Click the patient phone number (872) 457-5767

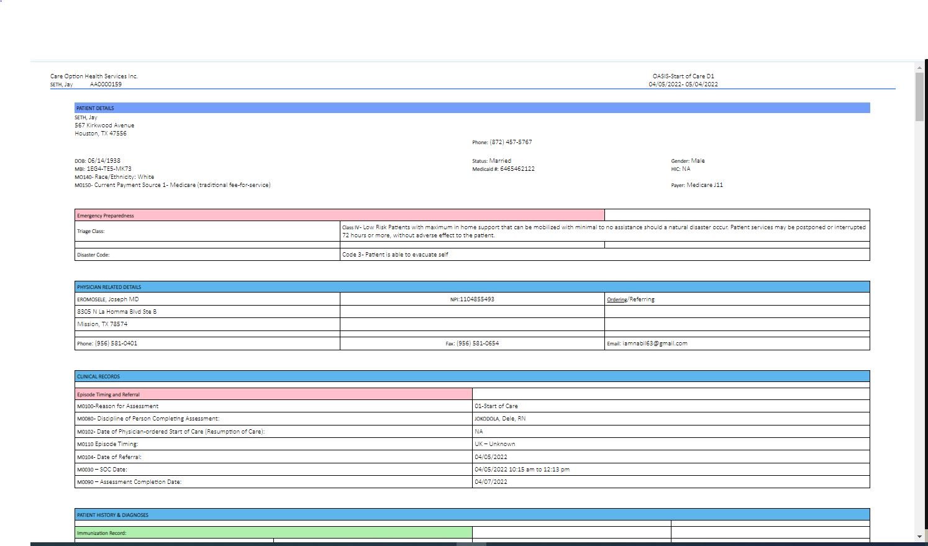511,142
